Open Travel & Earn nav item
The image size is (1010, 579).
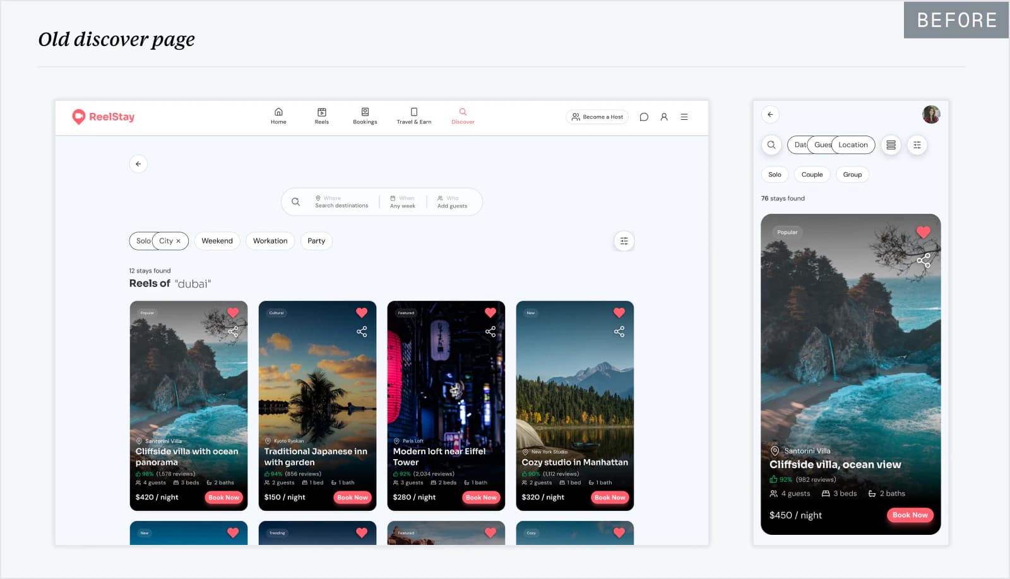[x=414, y=116]
